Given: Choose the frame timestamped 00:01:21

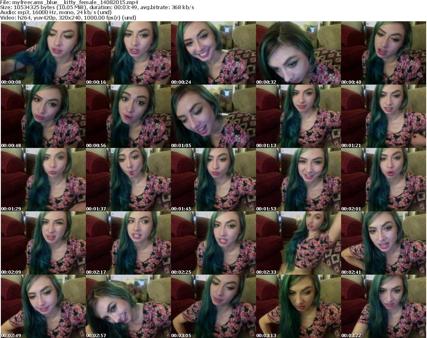Looking at the screenshot, I should (x=384, y=116).
